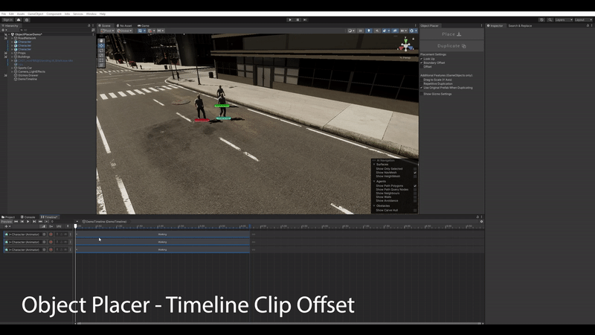Uncheck the Look Up checkbox
The image size is (595, 335).
pyautogui.click(x=421, y=59)
